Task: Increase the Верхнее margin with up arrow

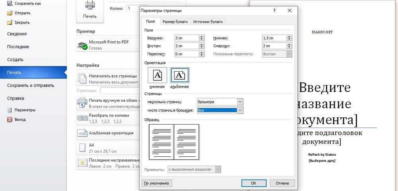Action: pyautogui.click(x=201, y=36)
